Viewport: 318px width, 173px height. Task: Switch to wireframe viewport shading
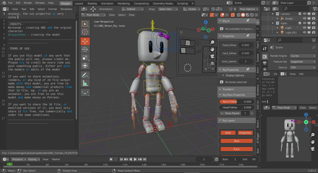[239, 15]
